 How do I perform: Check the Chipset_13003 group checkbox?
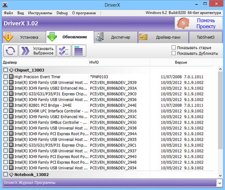[5, 70]
